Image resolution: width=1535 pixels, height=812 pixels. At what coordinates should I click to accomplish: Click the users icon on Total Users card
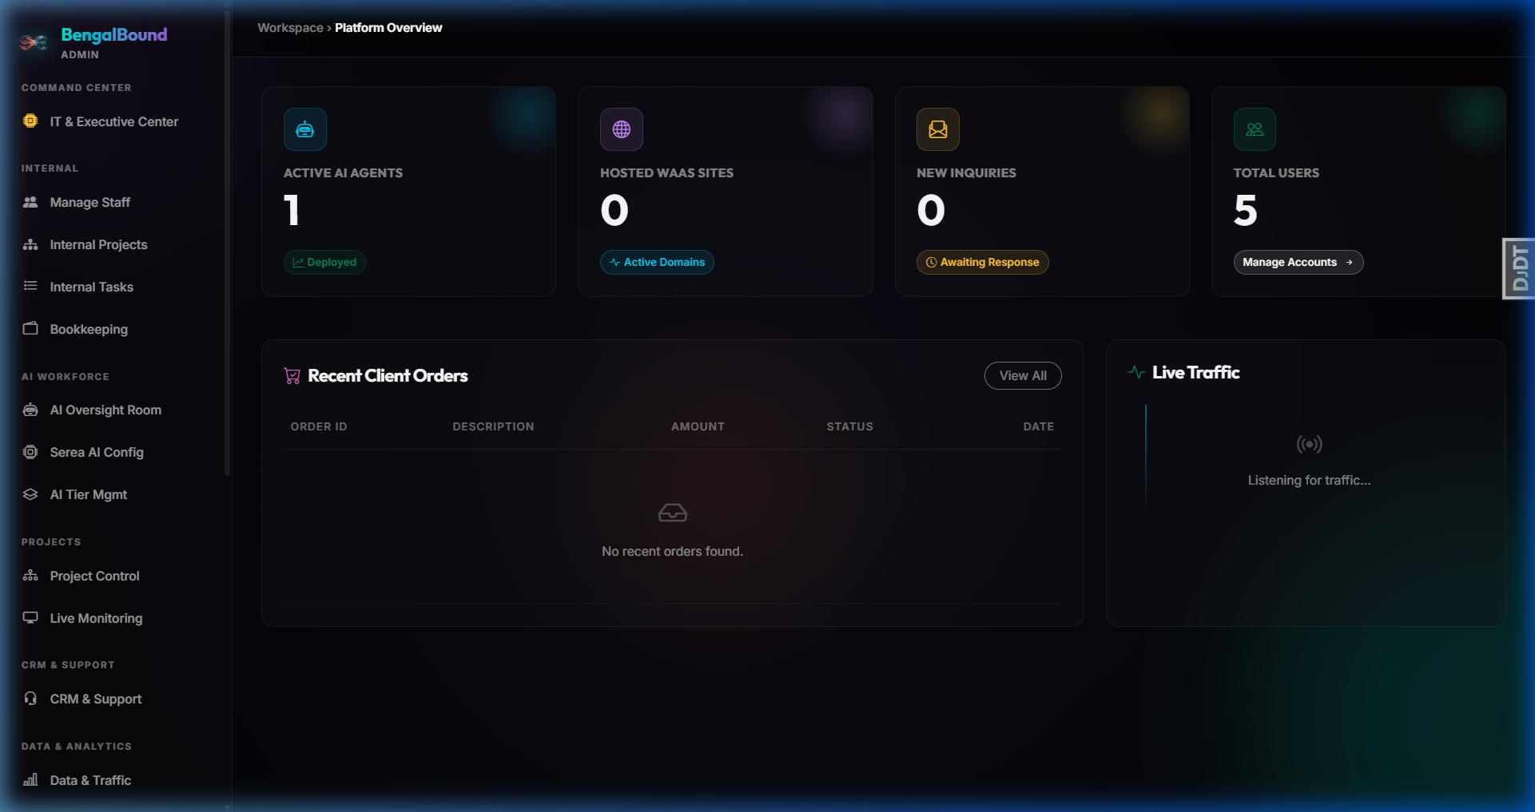(x=1255, y=129)
